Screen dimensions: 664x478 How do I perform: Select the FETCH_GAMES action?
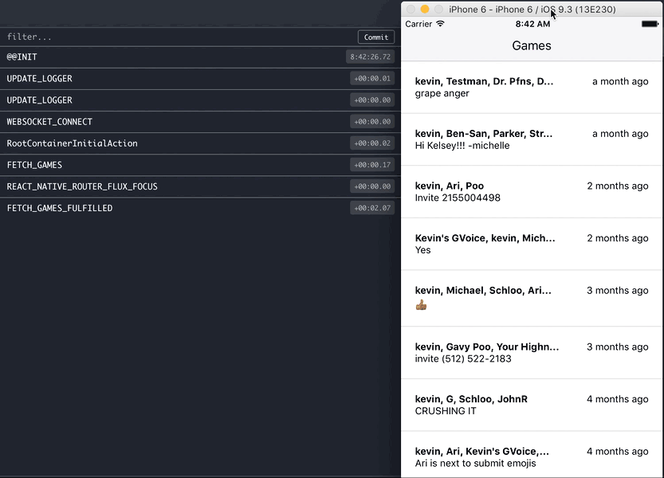click(x=200, y=165)
